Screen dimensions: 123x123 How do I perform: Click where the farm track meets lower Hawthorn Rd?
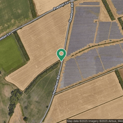(x=54, y=94)
